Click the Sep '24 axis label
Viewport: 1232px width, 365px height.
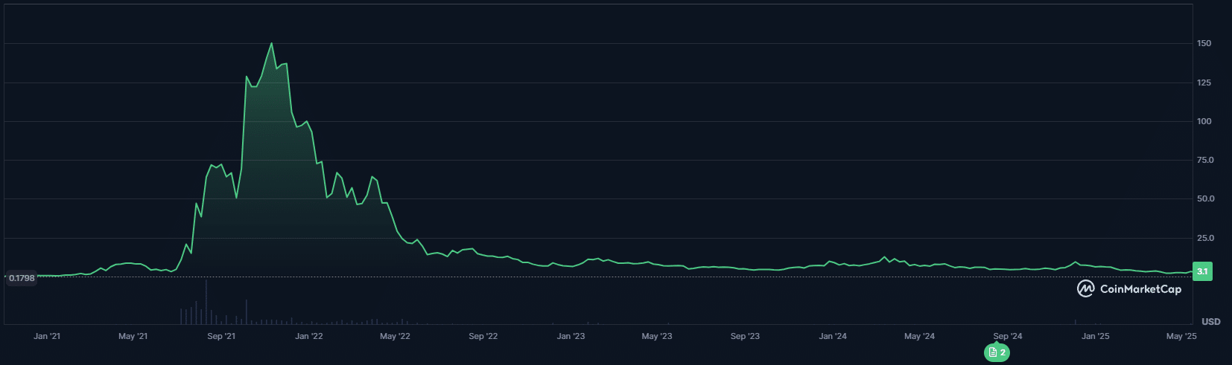click(x=1008, y=336)
